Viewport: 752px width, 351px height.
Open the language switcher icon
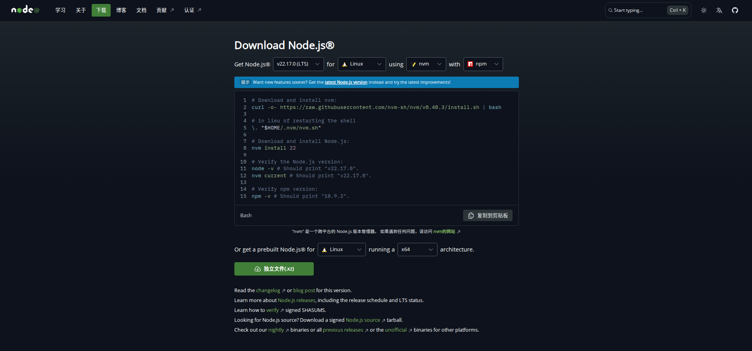pyautogui.click(x=719, y=10)
